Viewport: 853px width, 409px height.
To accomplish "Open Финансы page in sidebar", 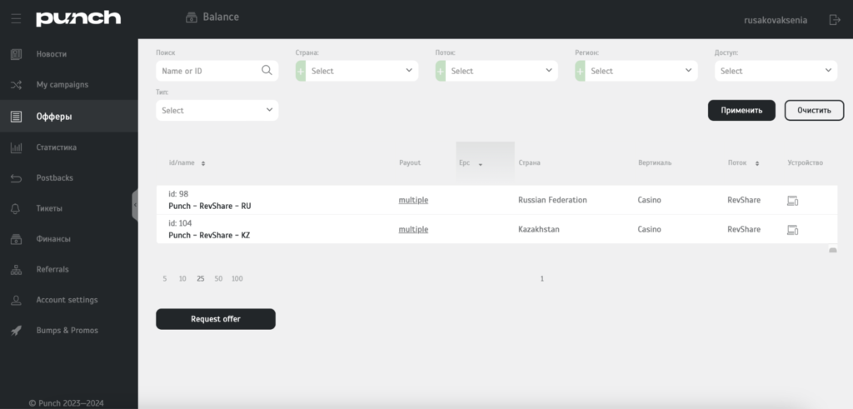I will [x=53, y=239].
